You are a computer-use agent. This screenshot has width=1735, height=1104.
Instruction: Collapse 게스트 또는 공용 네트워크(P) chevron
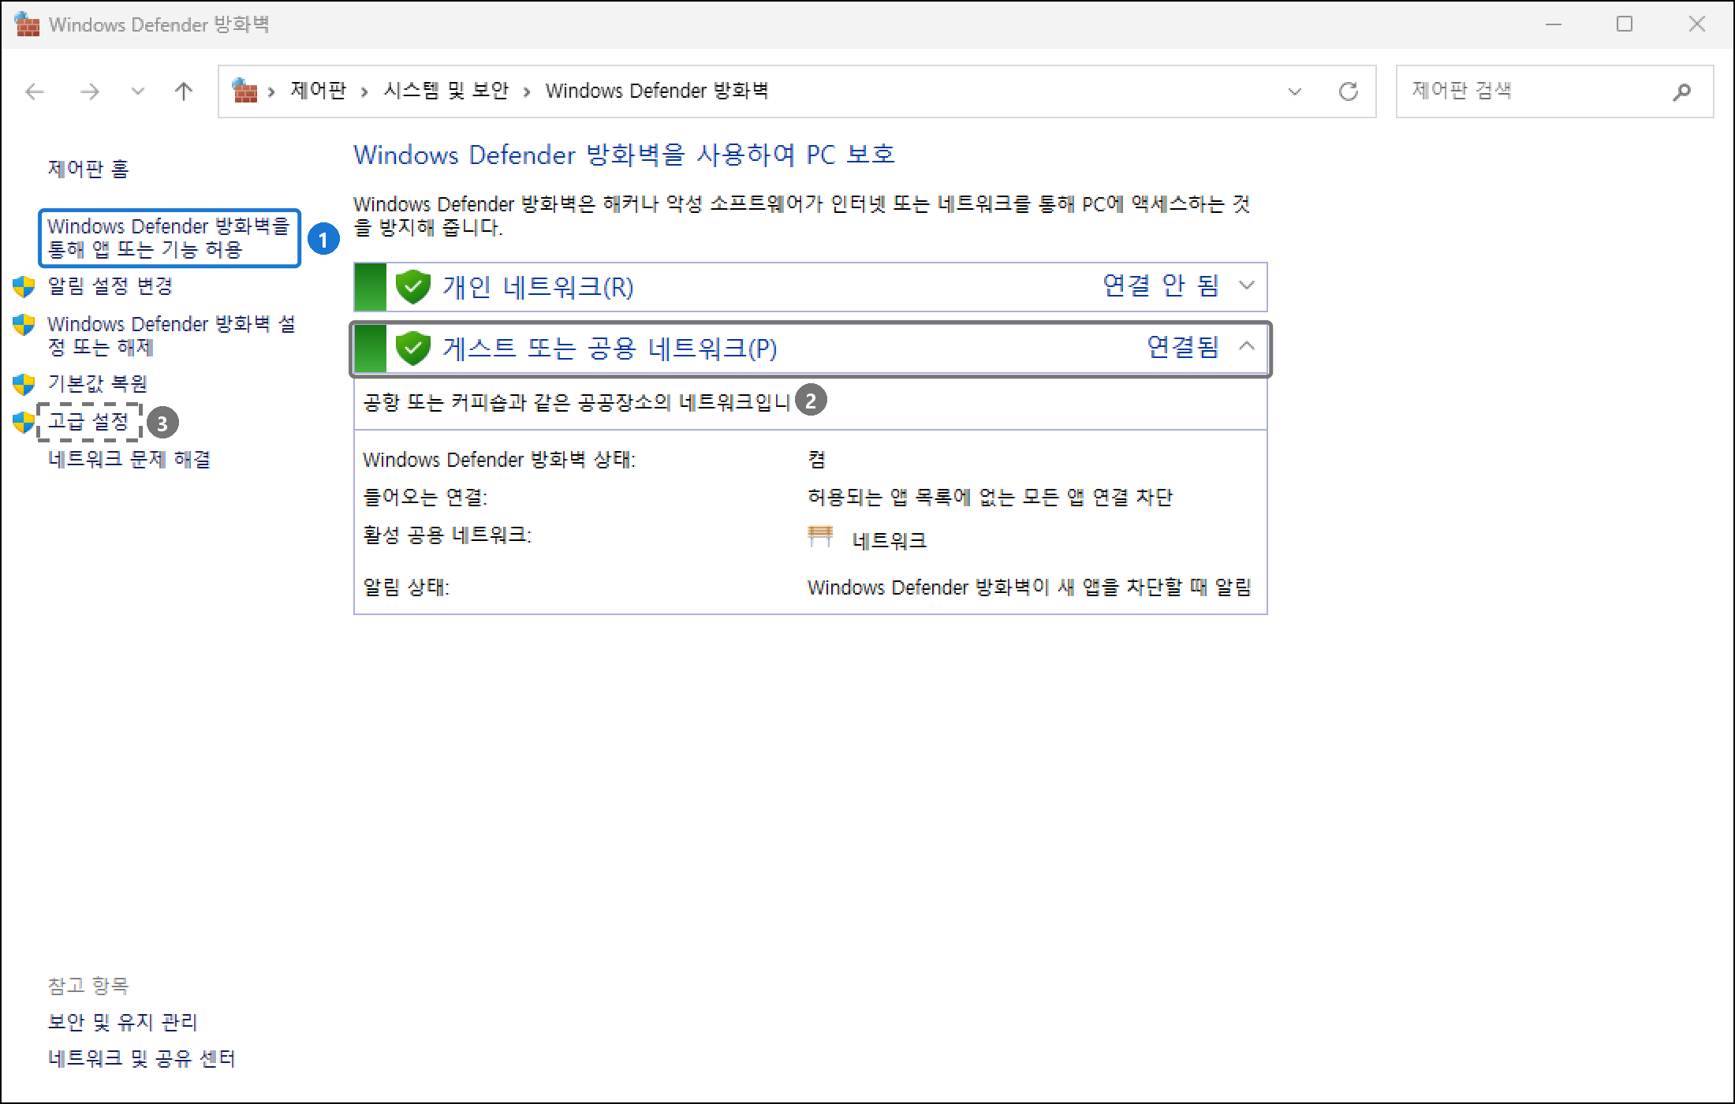tap(1246, 346)
